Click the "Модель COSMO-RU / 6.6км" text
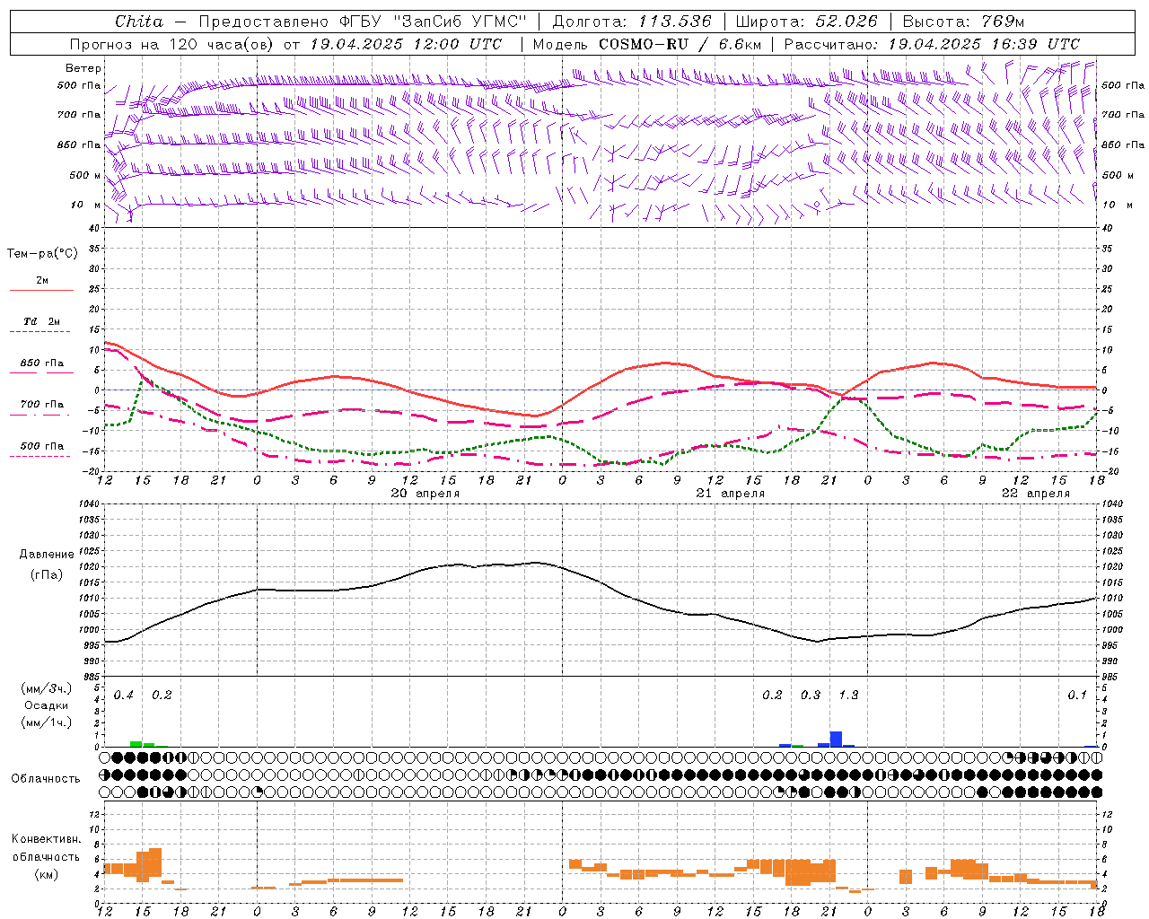The height and width of the screenshot is (919, 1149). pos(646,44)
